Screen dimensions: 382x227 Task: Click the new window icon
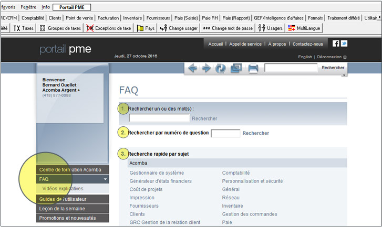(x=236, y=68)
